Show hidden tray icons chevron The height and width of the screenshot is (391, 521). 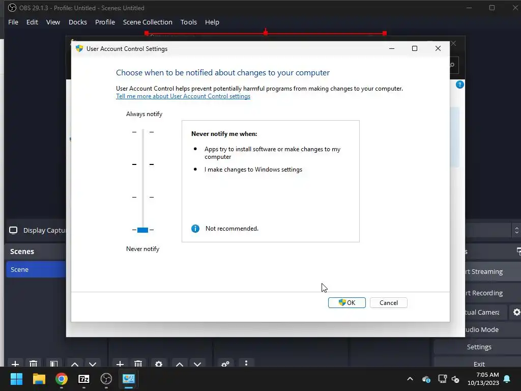point(410,379)
